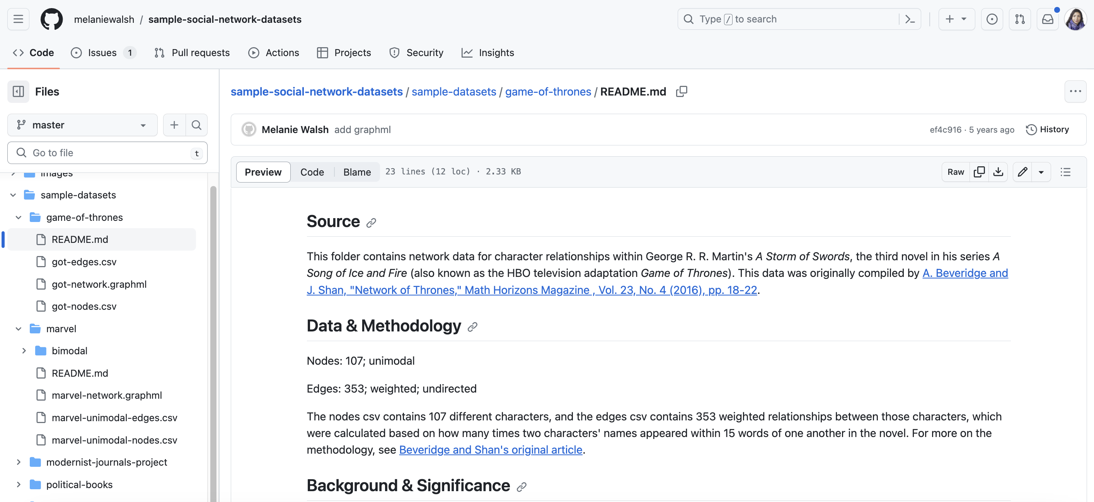Switch to the Preview view

tap(263, 172)
